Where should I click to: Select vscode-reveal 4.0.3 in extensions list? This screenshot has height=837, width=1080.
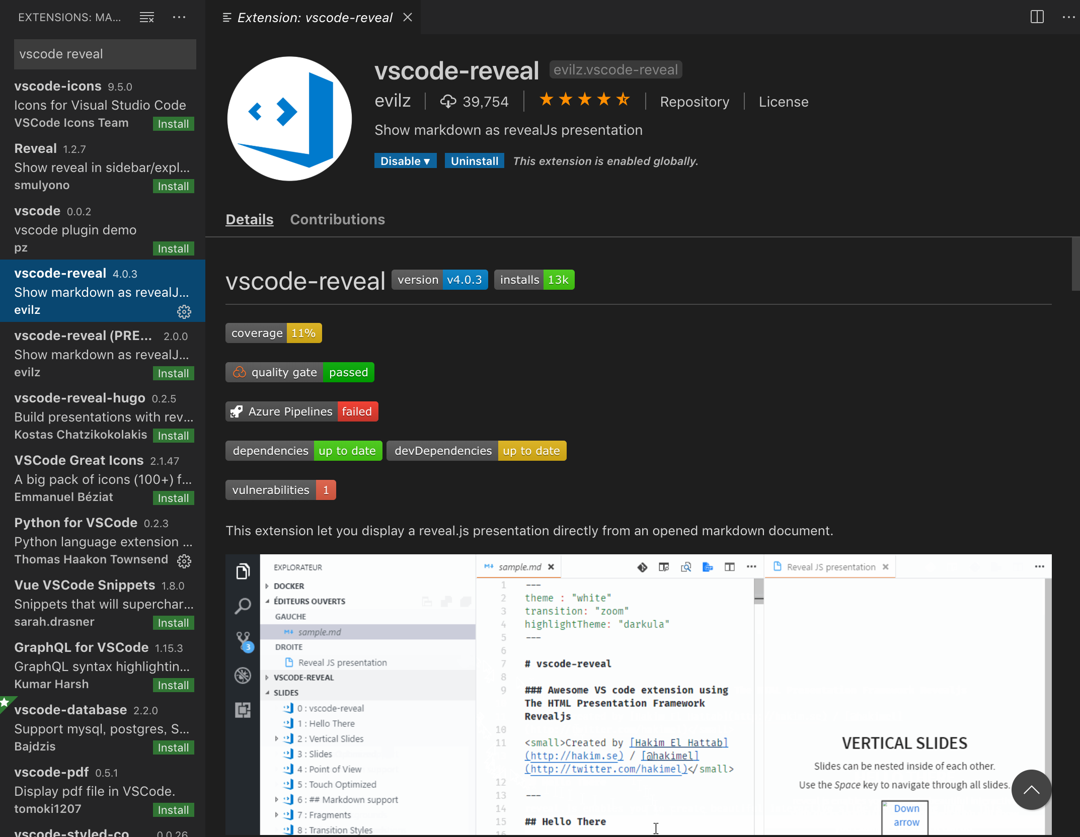103,291
